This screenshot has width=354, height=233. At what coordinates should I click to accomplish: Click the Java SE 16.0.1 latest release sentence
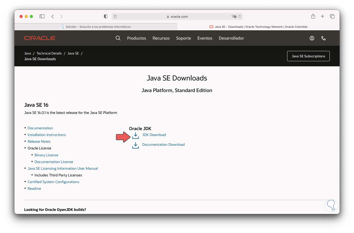click(x=70, y=113)
